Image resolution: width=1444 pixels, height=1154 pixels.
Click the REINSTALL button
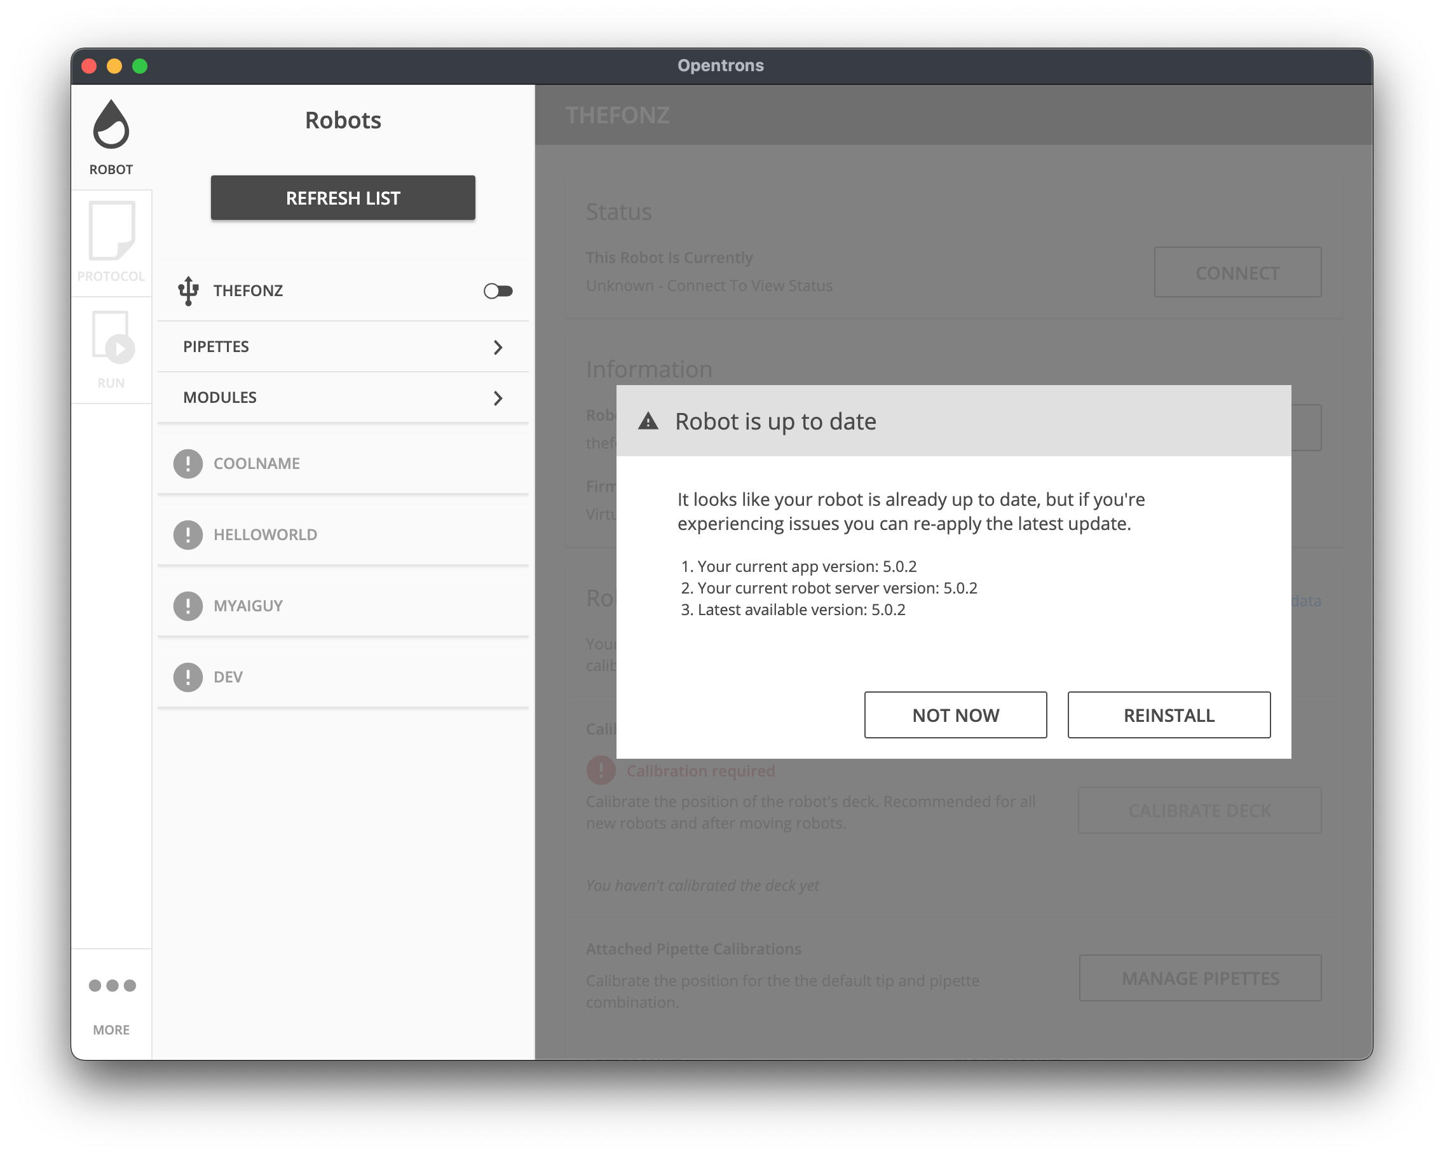1168,715
